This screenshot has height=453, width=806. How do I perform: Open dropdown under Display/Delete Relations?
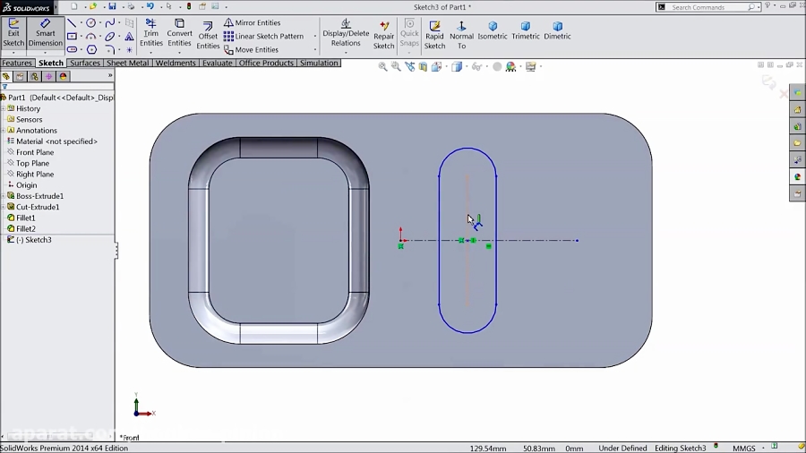(x=346, y=52)
